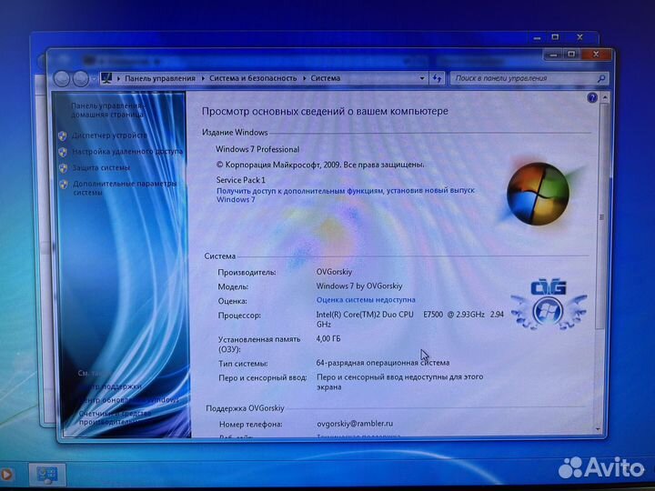
Task: Click the refresh button beside address bar
Action: coord(437,78)
